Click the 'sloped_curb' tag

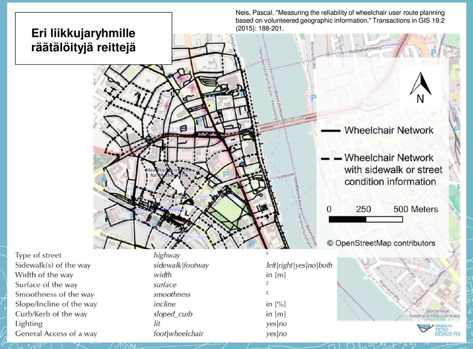click(x=173, y=314)
